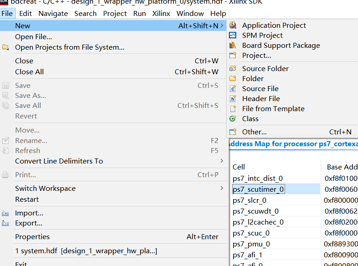The height and width of the screenshot is (266, 358).
Task: Click the Xilinx SDK title bar logo
Action: point(4,2)
